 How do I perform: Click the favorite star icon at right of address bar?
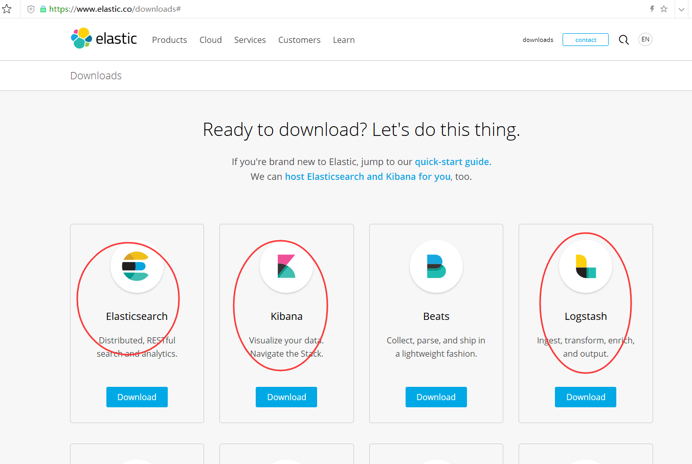664,9
